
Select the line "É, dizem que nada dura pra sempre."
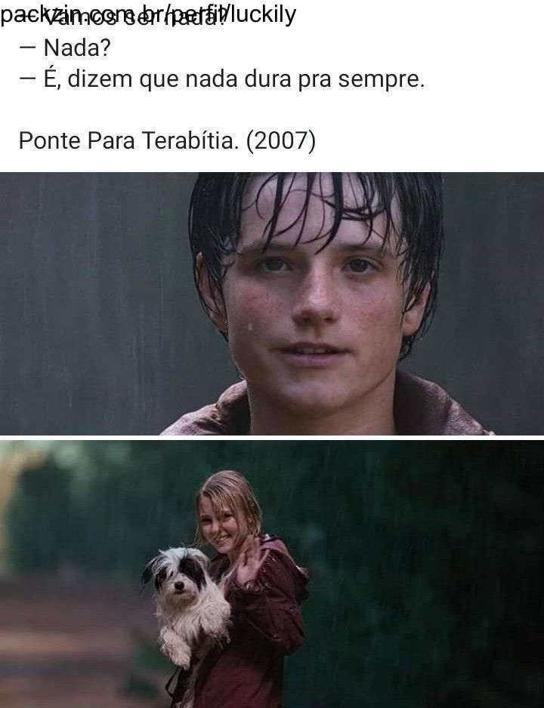(234, 79)
